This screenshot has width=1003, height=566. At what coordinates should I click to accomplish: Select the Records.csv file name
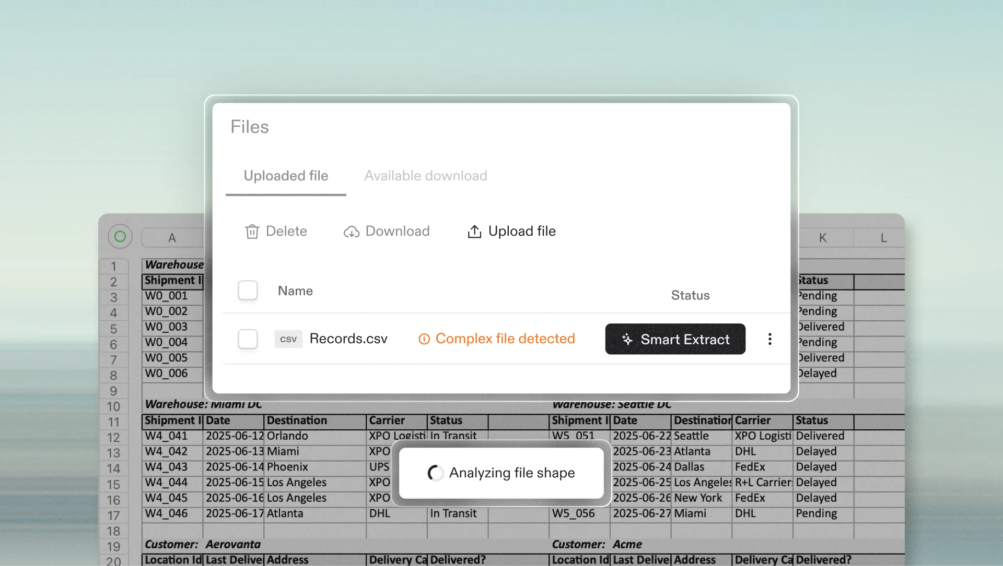[x=348, y=339]
